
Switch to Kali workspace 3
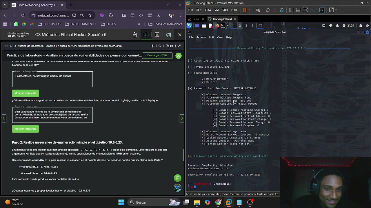point(246,25)
